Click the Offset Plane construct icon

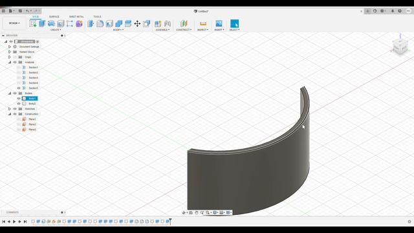point(184,23)
